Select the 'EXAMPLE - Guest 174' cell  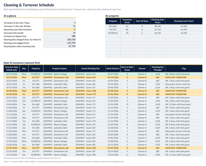pyautogui.click(x=90, y=111)
